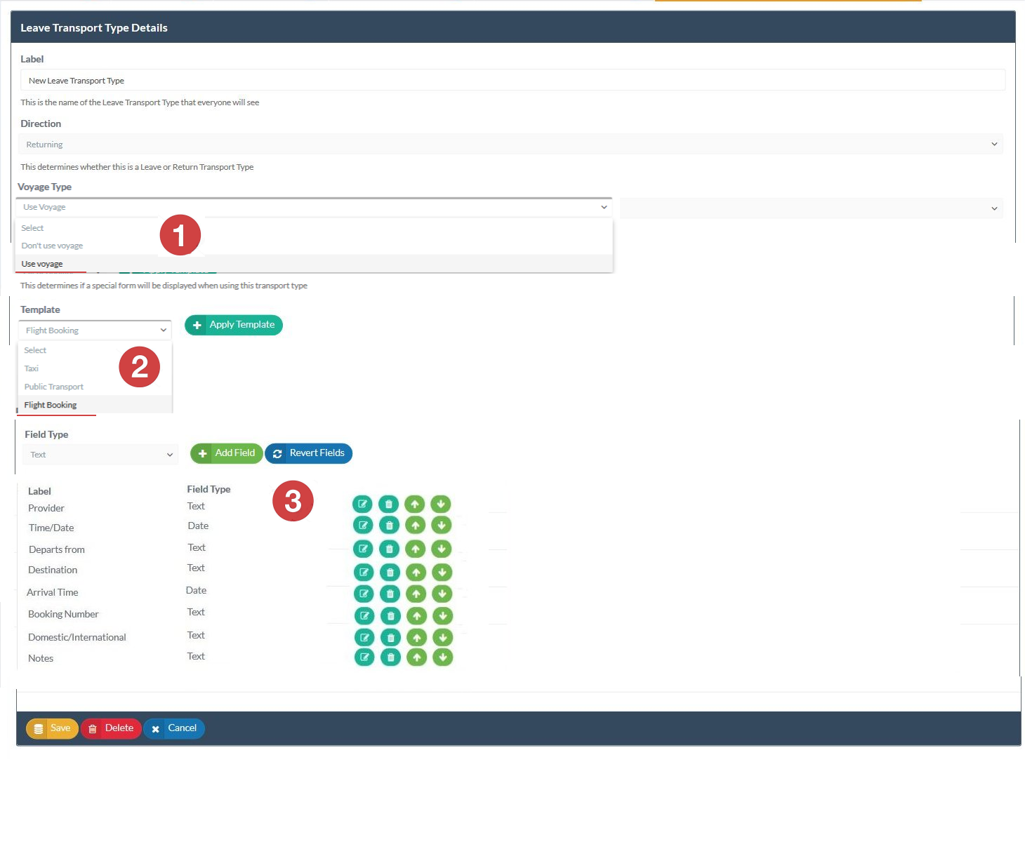Move the Destination field up

(416, 573)
